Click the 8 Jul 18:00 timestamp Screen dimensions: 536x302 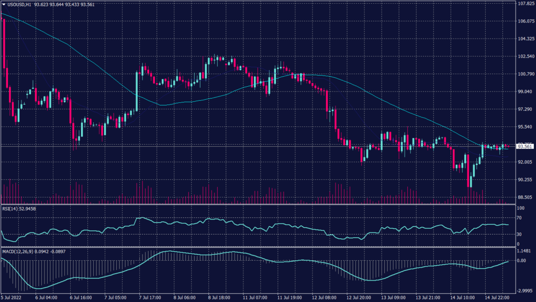(x=220, y=296)
